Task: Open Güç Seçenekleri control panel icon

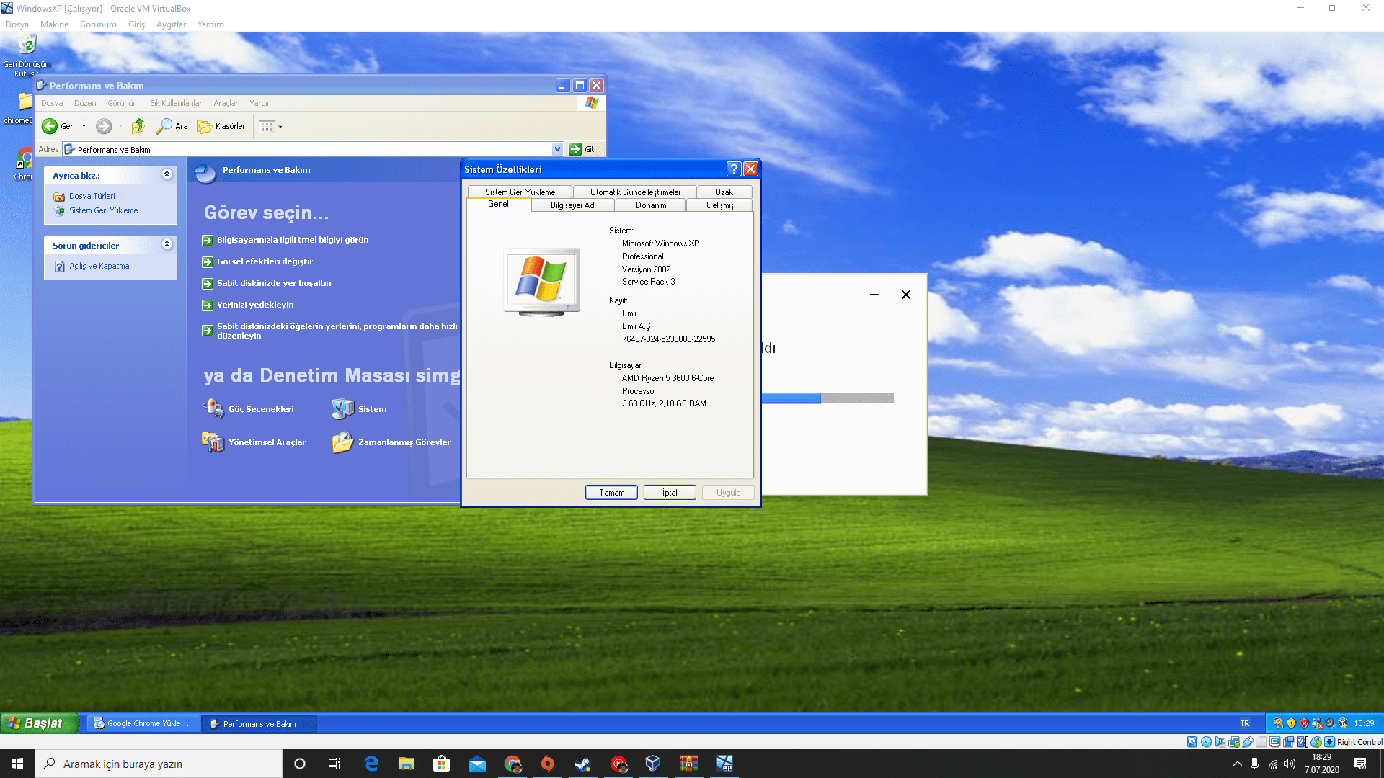Action: click(x=213, y=408)
